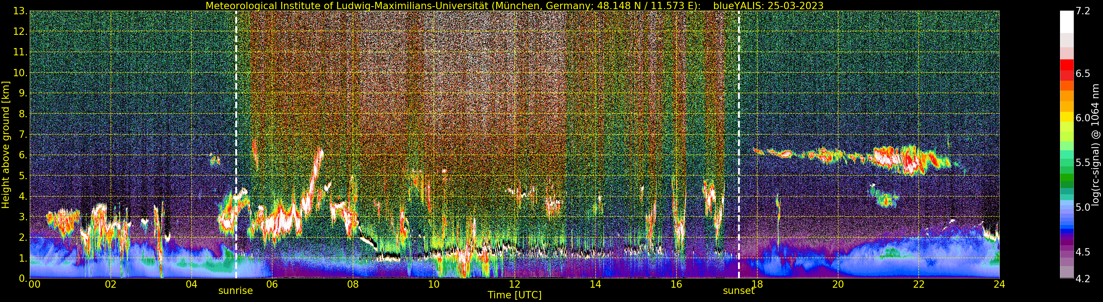Click the height-axis tick label 12.
The image size is (1103, 302).
pyautogui.click(x=20, y=32)
